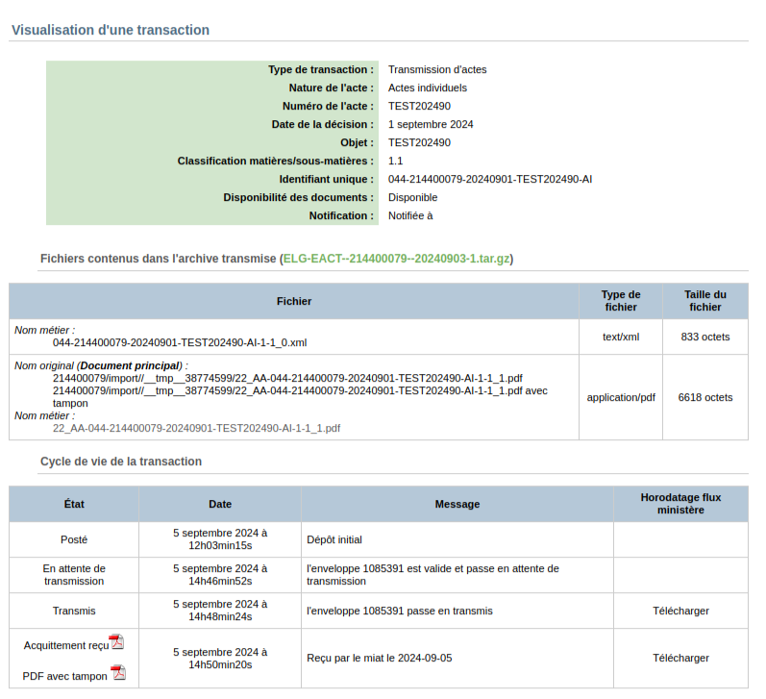766x699 pixels.
Task: Click Télécharger in the Acquittement reçu row
Action: pos(680,658)
